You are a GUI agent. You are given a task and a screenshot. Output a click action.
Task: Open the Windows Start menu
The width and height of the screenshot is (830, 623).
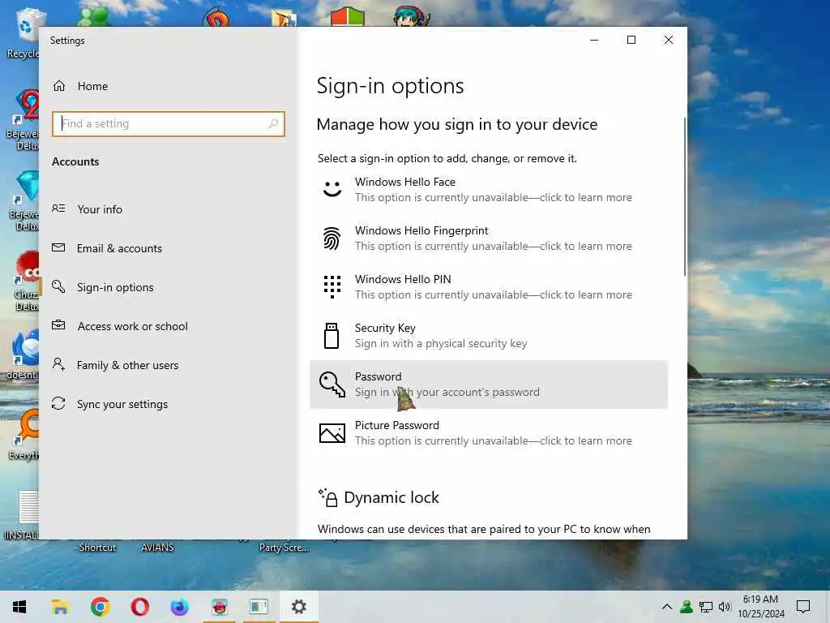point(19,607)
